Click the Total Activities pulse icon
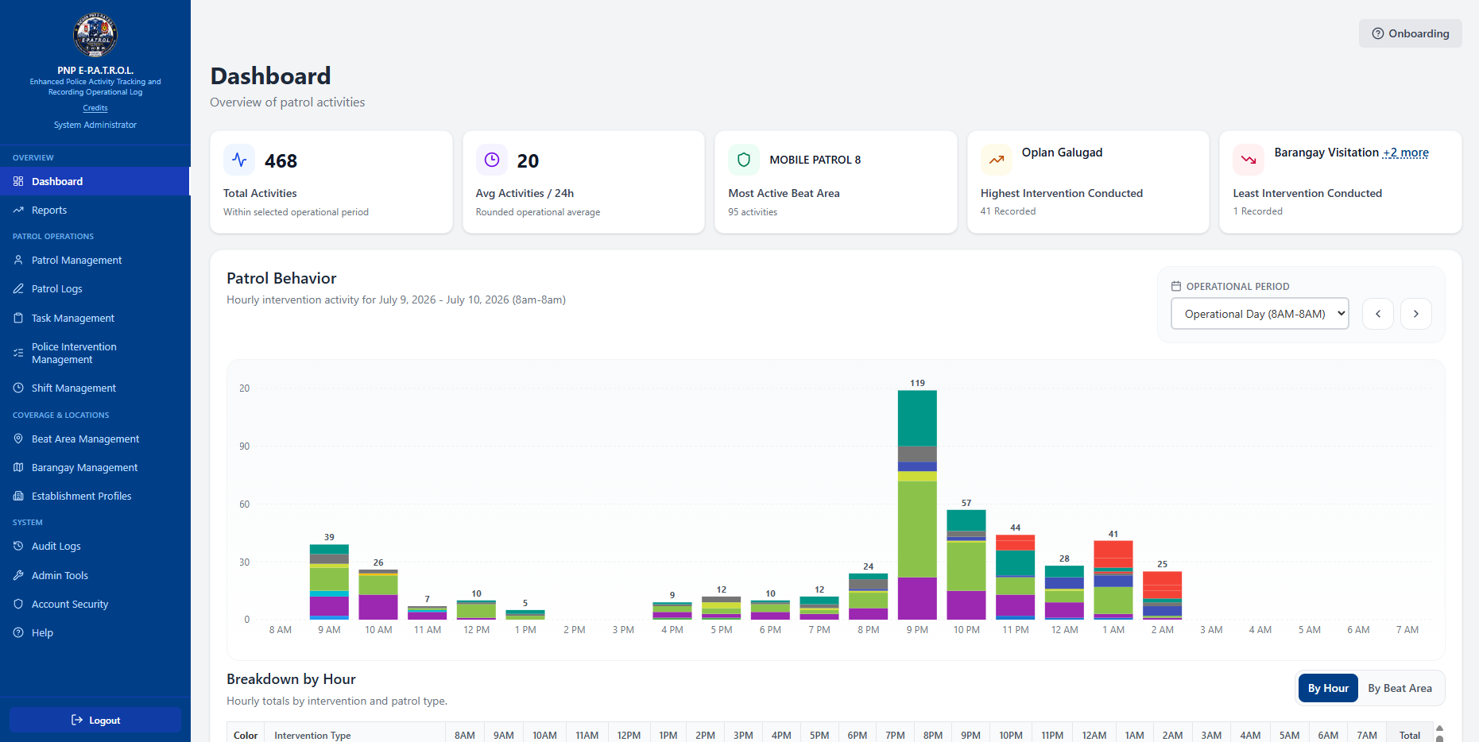The image size is (1479, 742). pyautogui.click(x=239, y=160)
